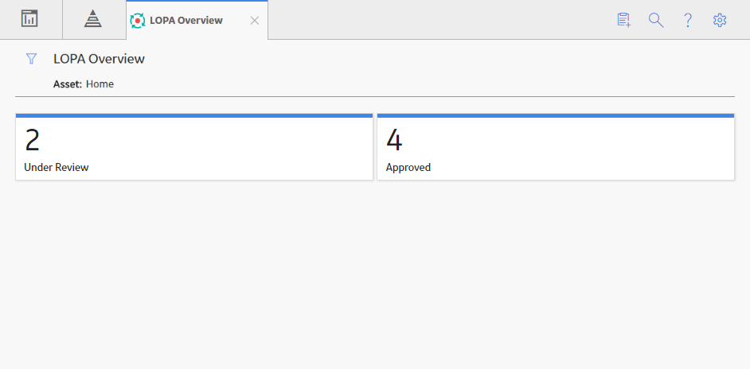Open the settings gear icon

tap(720, 20)
